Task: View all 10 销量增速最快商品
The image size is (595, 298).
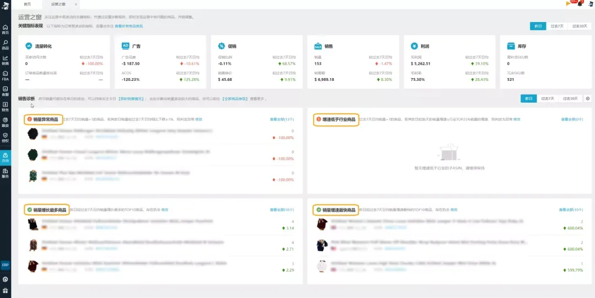Action: click(x=571, y=209)
